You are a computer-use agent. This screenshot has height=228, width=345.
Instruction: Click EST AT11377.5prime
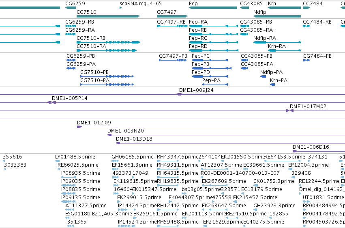pos(86,206)
